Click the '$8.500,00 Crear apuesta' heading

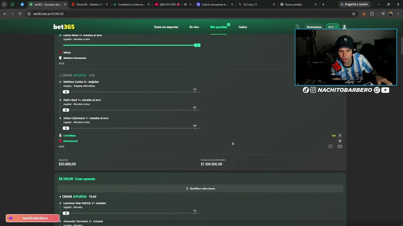(77, 179)
